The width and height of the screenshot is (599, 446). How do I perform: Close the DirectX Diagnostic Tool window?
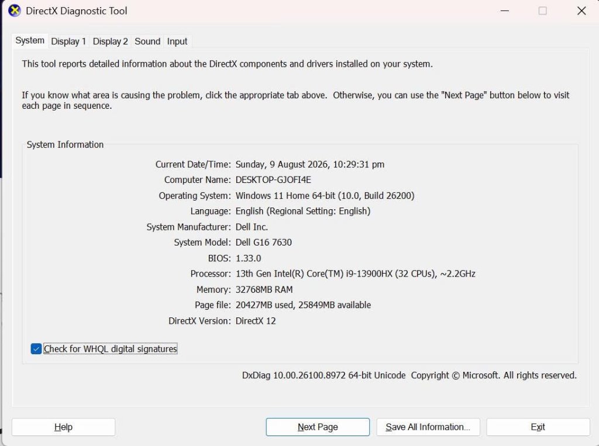pyautogui.click(x=581, y=11)
